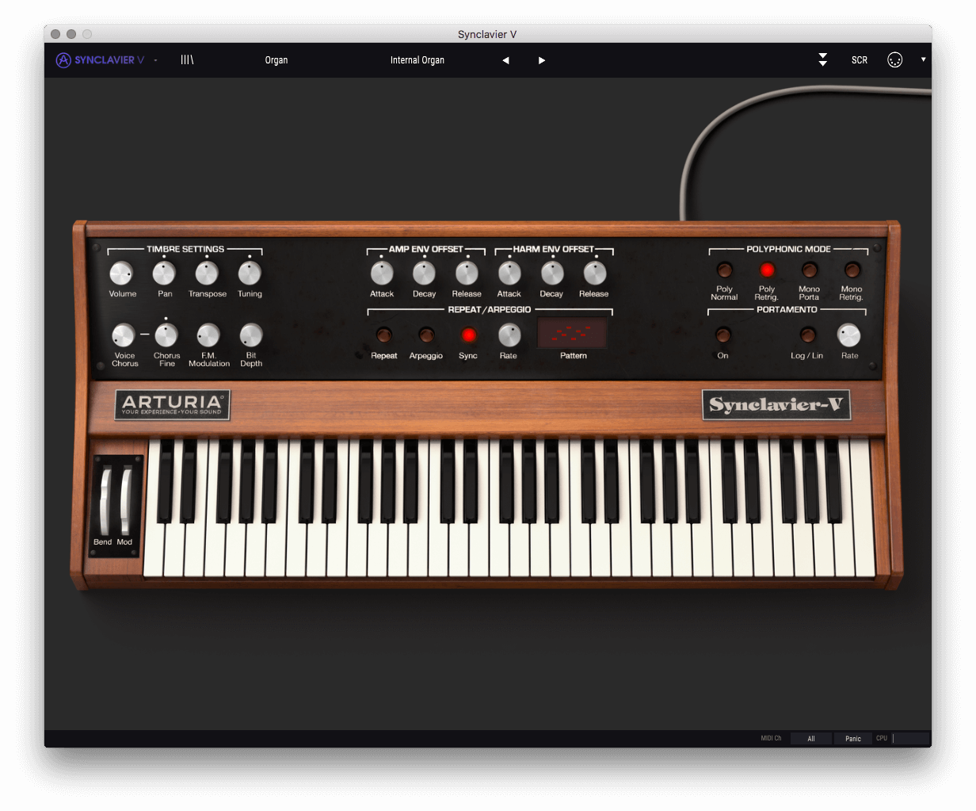976x811 pixels.
Task: Toggle the Repeat button
Action: click(x=383, y=335)
